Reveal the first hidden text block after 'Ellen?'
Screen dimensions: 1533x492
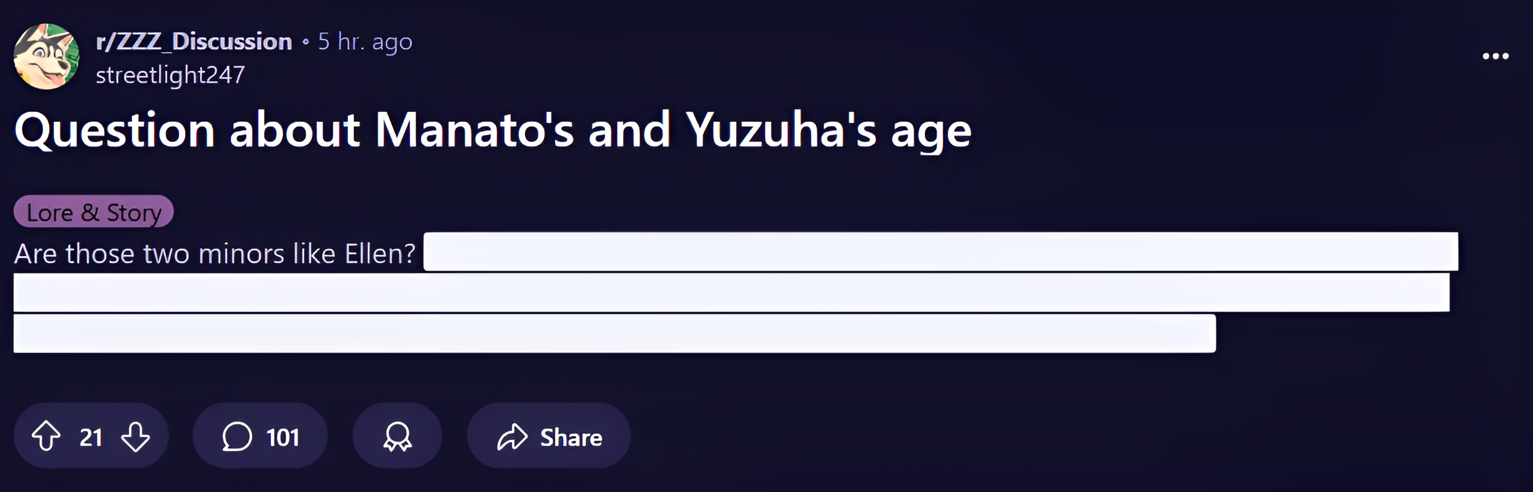click(941, 252)
